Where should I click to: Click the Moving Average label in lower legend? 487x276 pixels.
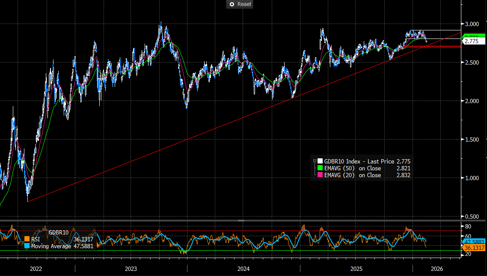tap(51, 246)
